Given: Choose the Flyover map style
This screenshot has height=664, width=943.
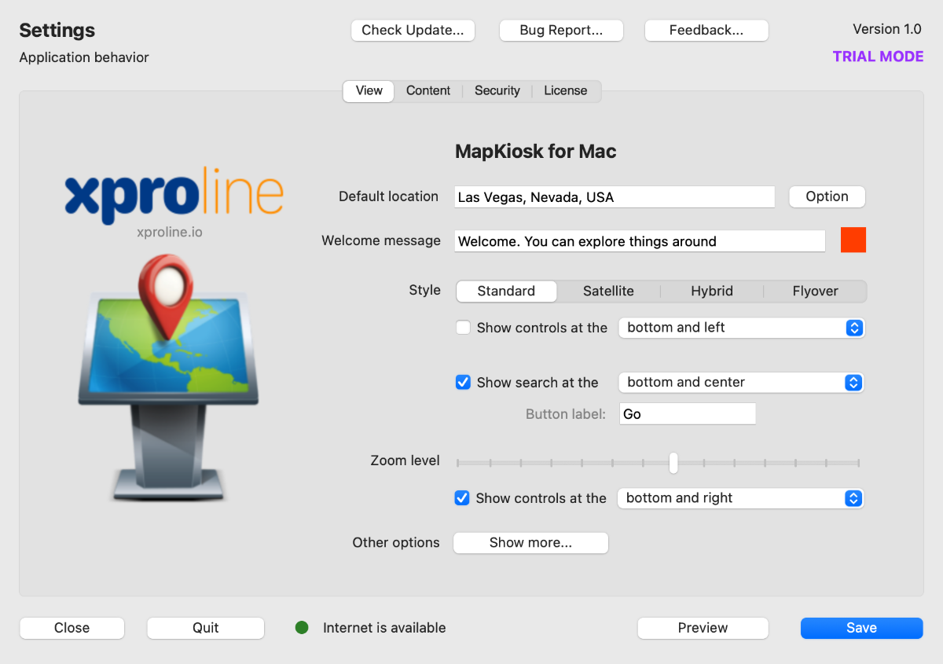Looking at the screenshot, I should pyautogui.click(x=815, y=292).
